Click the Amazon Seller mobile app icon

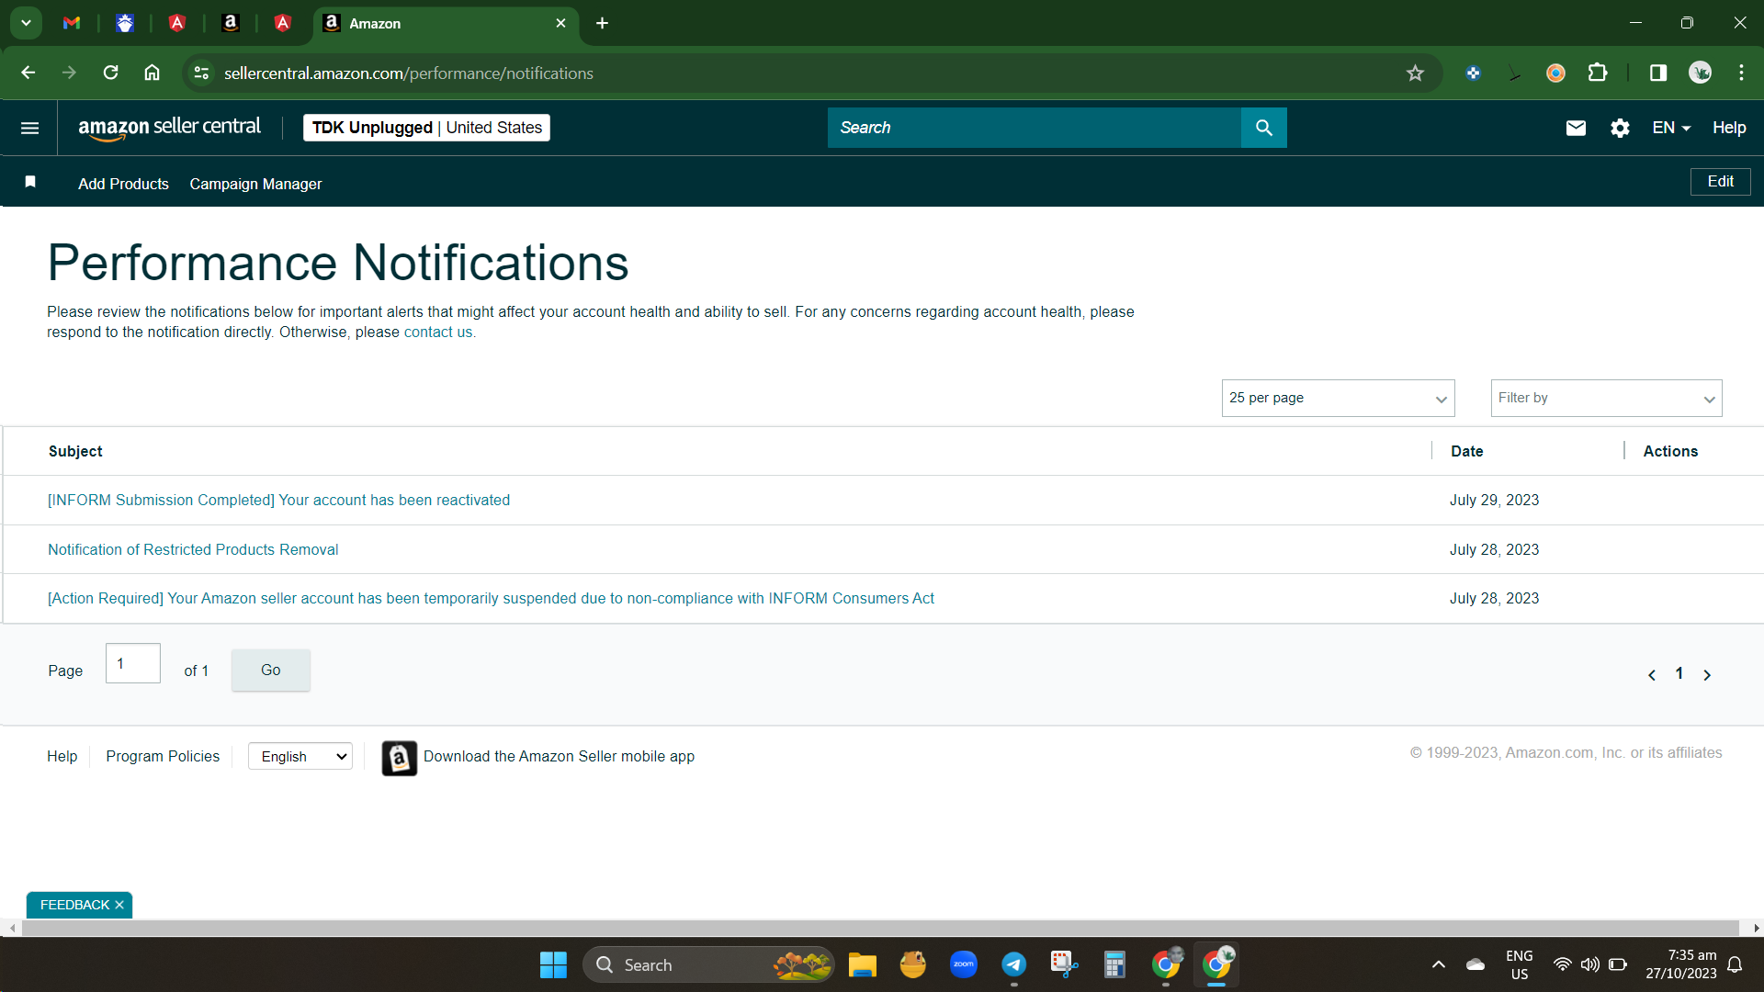[x=399, y=758]
